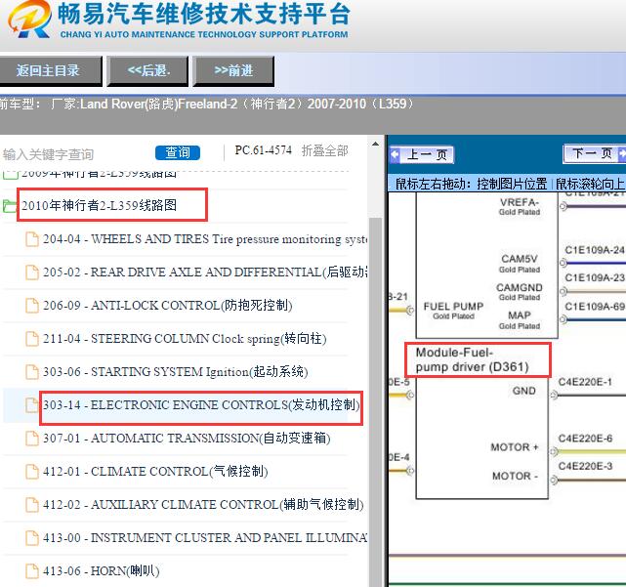Click document icon beside 211-04 entry
The width and height of the screenshot is (626, 587).
click(32, 339)
